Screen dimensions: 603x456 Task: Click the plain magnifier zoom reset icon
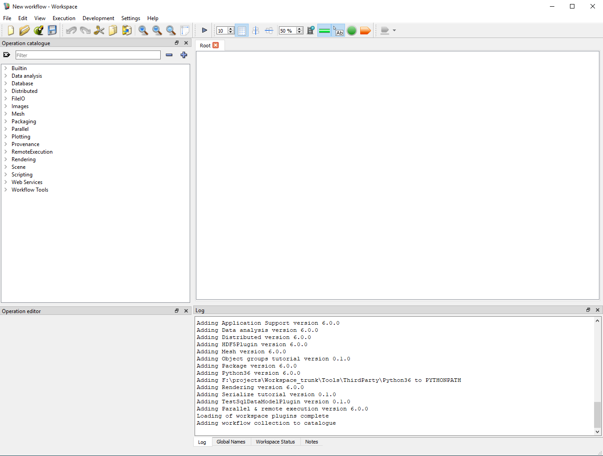pyautogui.click(x=171, y=30)
